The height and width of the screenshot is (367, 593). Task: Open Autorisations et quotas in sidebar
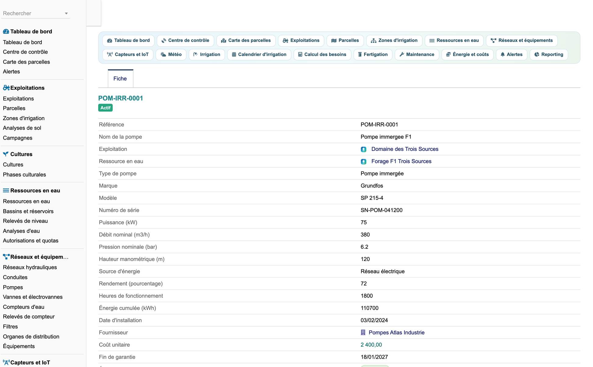[x=30, y=241]
